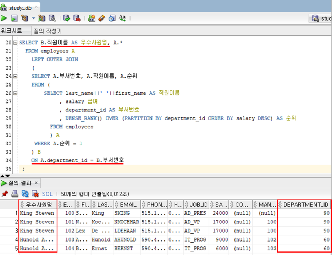Click the sort icon in JOB_ID header
This screenshot has height=255, width=332.
187,205
